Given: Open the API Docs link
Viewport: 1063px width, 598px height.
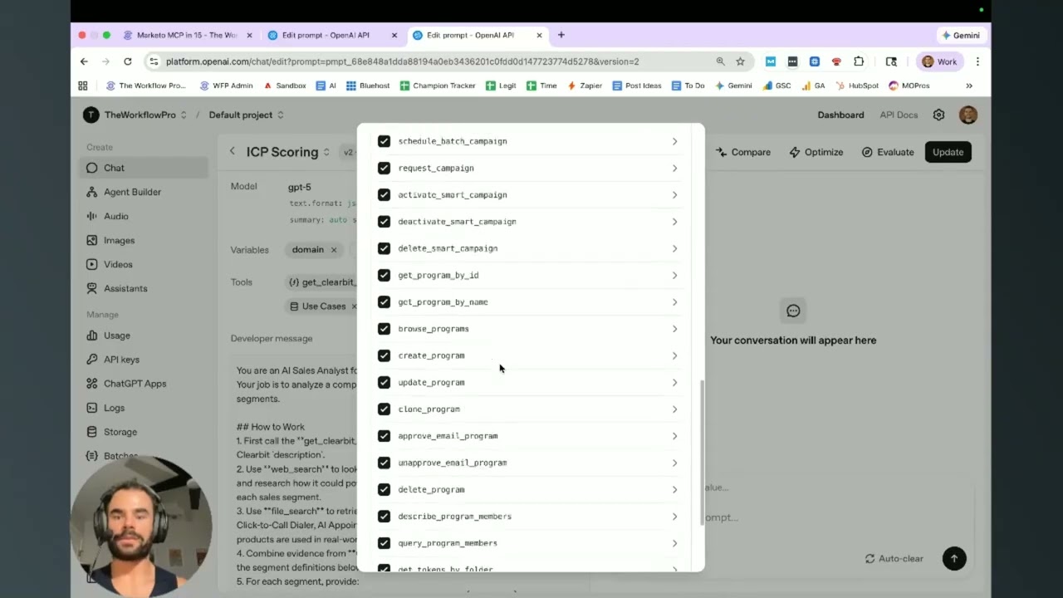Looking at the screenshot, I should coord(898,115).
